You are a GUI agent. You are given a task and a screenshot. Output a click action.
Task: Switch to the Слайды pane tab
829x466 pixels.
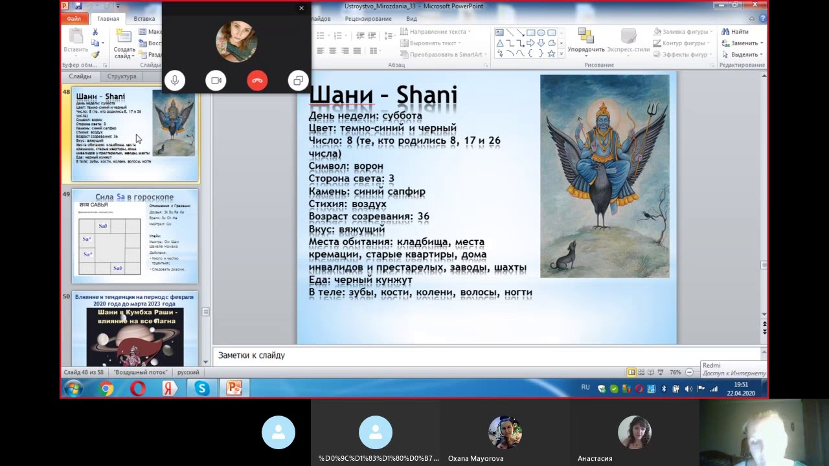click(80, 76)
